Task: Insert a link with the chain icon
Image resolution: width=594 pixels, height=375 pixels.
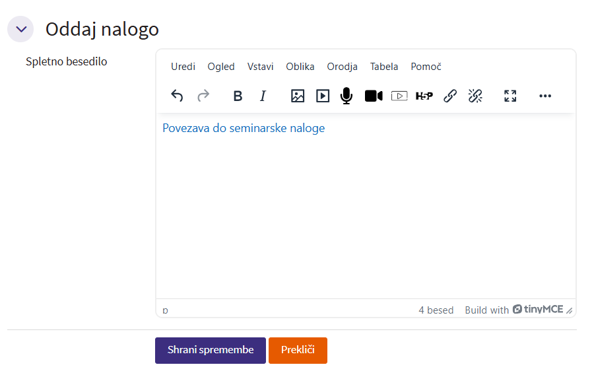Action: click(x=450, y=96)
